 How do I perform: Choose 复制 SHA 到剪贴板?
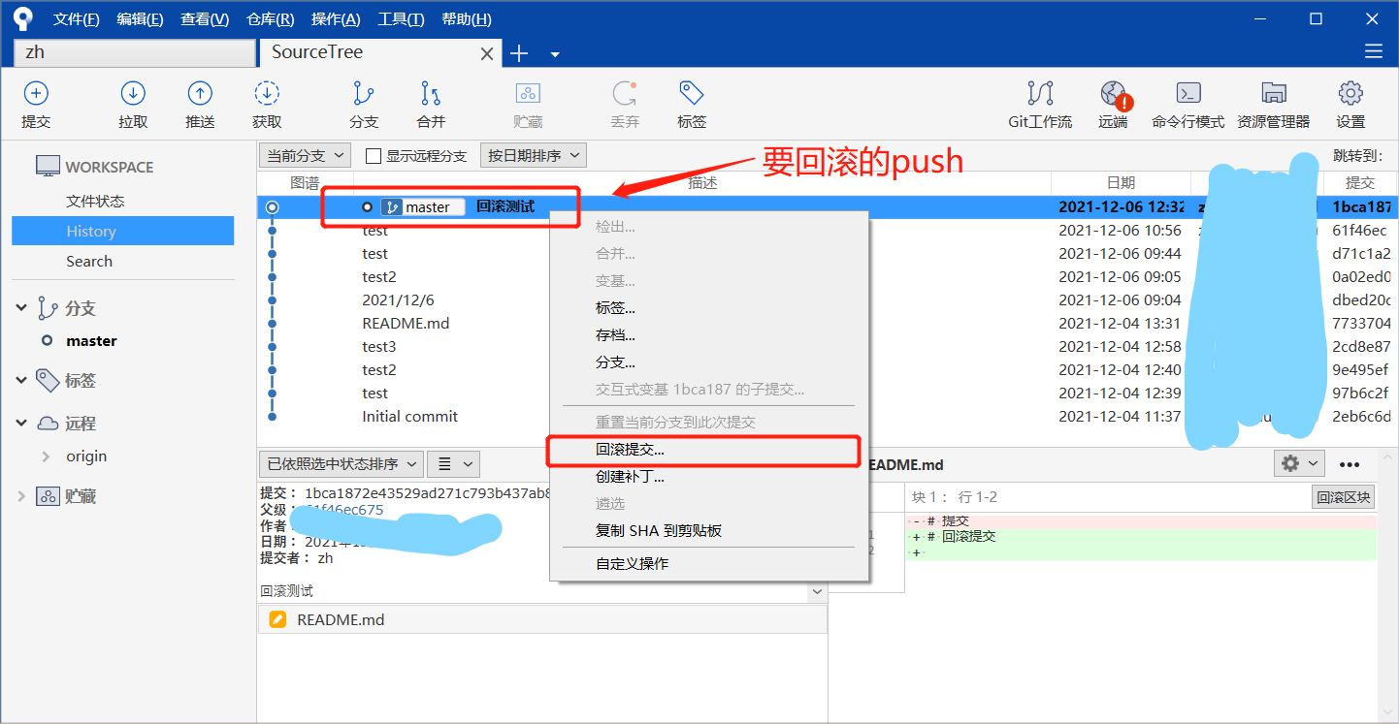pos(708,531)
